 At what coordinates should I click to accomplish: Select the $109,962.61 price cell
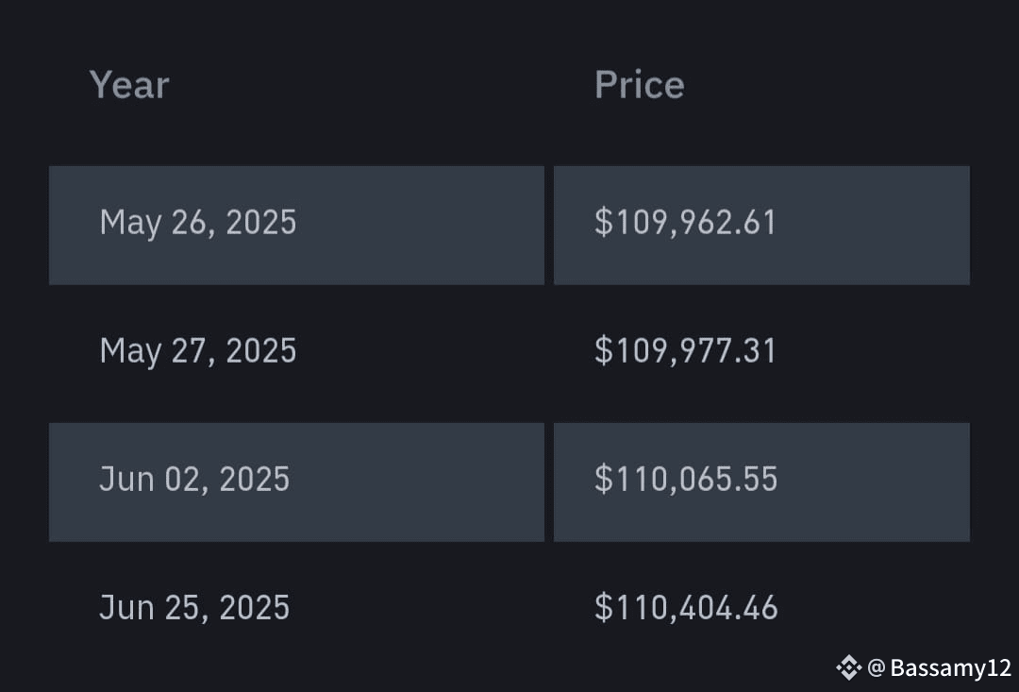click(761, 225)
